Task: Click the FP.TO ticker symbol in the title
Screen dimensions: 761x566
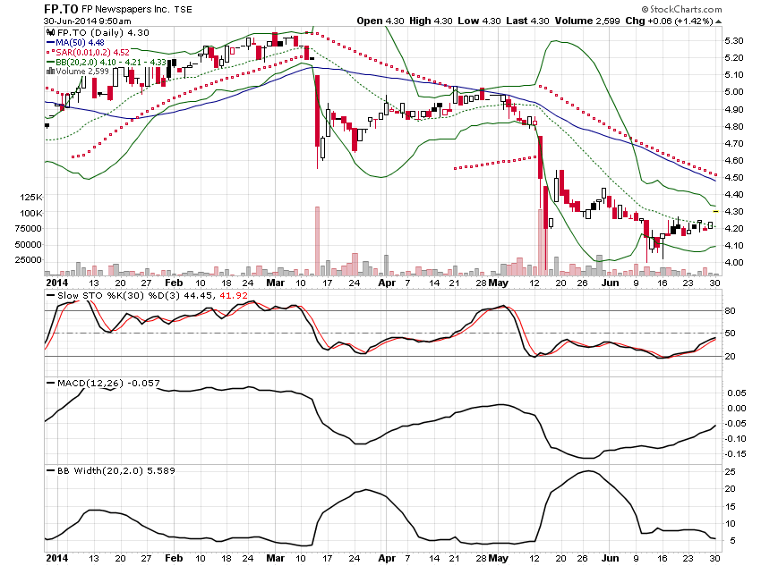Action: (61, 9)
